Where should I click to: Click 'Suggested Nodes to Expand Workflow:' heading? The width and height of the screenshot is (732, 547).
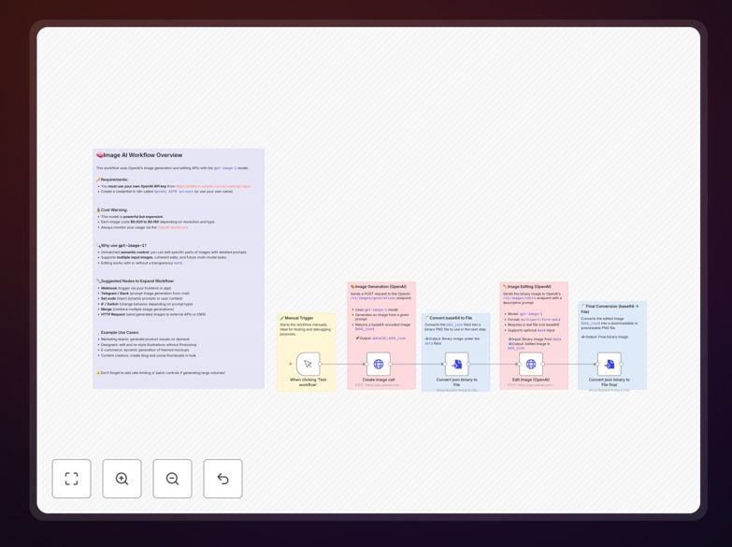tap(136, 281)
